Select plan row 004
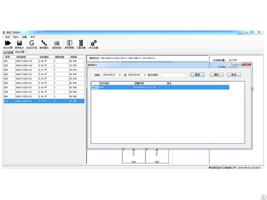The width and height of the screenshot is (267, 200). click(44, 74)
